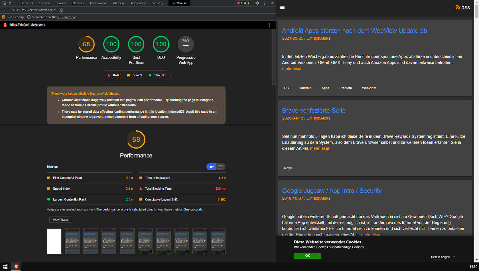Switch to the Console tab

[44, 3]
